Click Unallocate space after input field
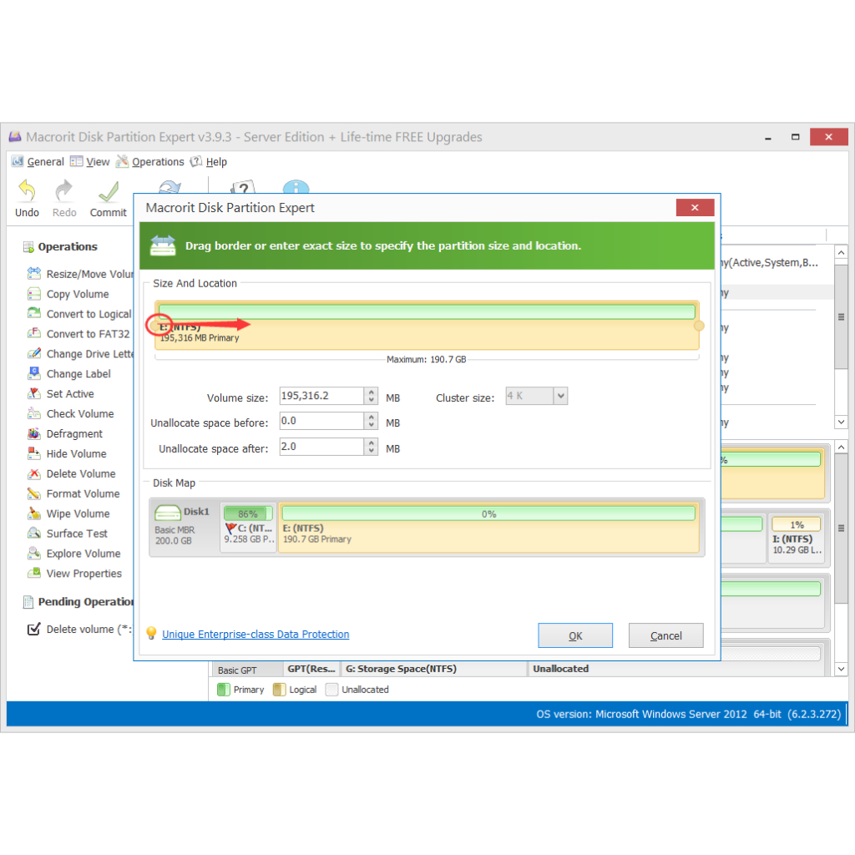Viewport: 855px width, 855px height. click(321, 447)
